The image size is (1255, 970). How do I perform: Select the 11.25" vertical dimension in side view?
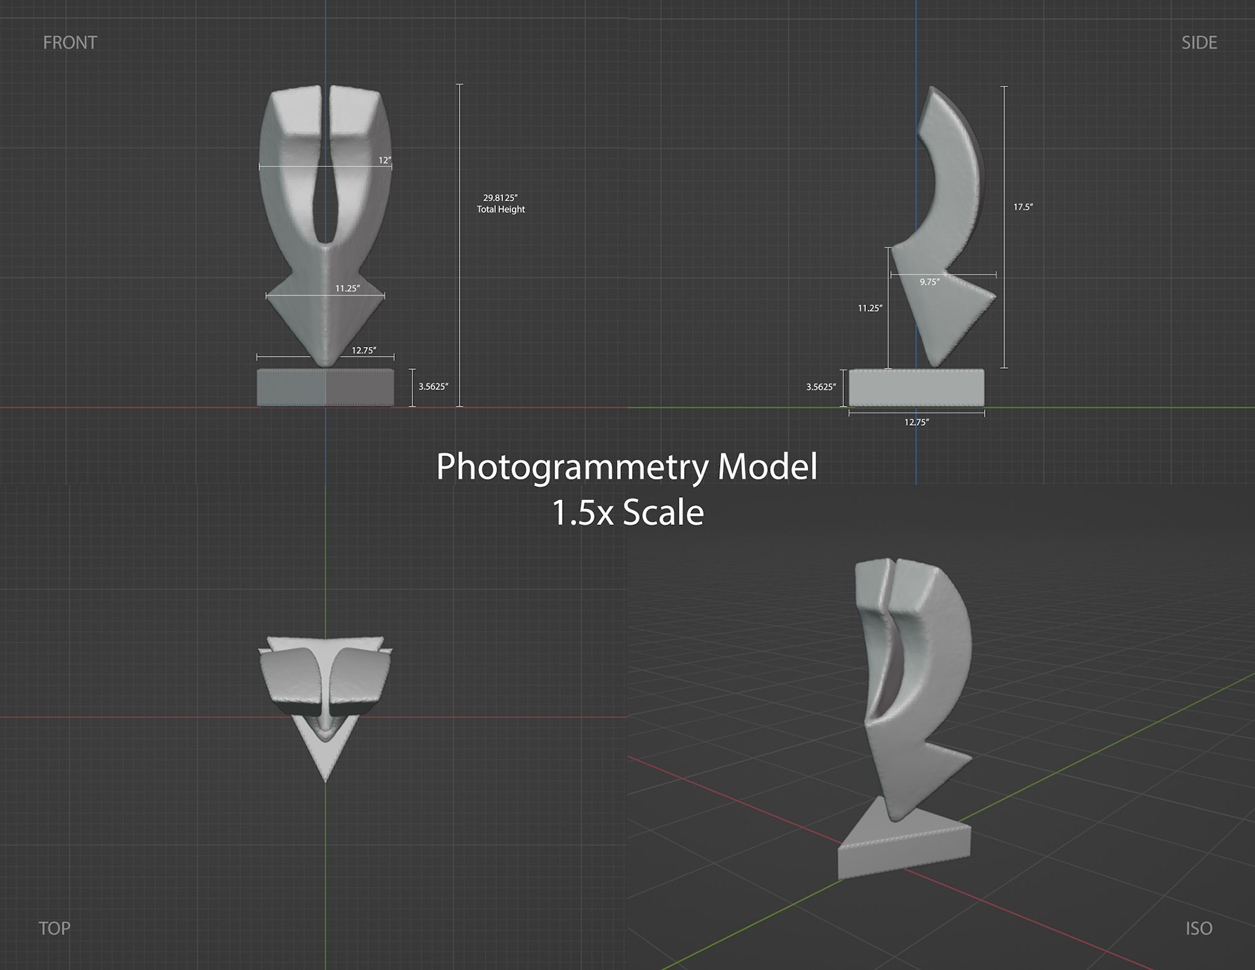[869, 308]
